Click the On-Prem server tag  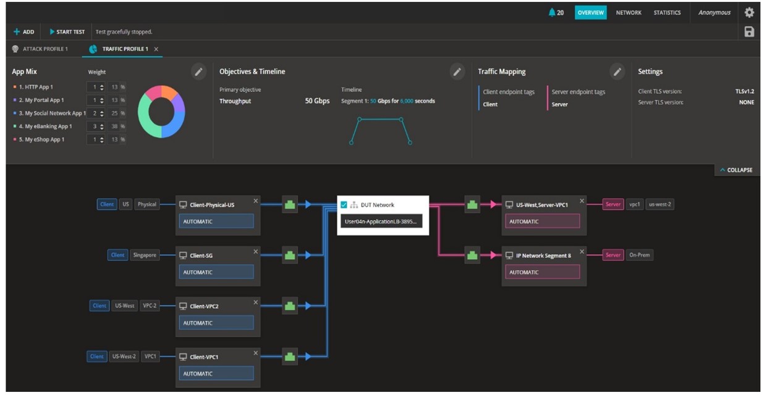click(639, 255)
